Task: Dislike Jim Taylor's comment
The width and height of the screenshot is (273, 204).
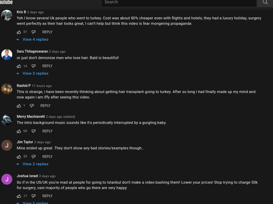Action: point(33,156)
